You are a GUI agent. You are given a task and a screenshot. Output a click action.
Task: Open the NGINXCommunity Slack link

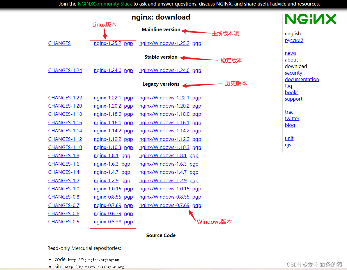[x=105, y=4]
